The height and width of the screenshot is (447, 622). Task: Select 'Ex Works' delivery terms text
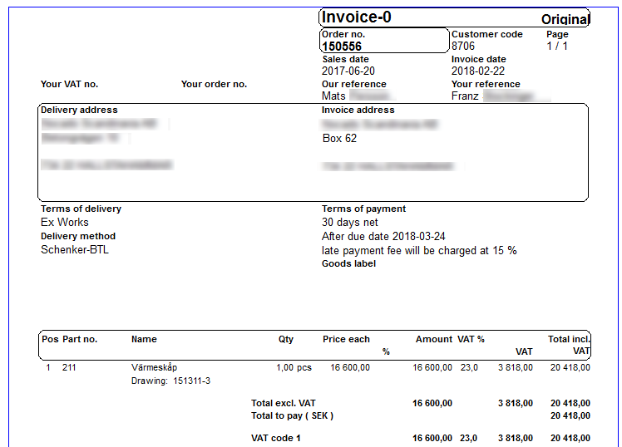point(65,223)
